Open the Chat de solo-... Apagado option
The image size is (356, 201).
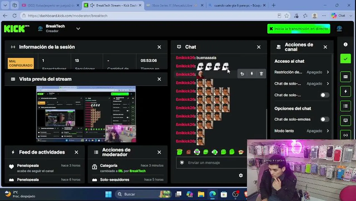(301, 83)
